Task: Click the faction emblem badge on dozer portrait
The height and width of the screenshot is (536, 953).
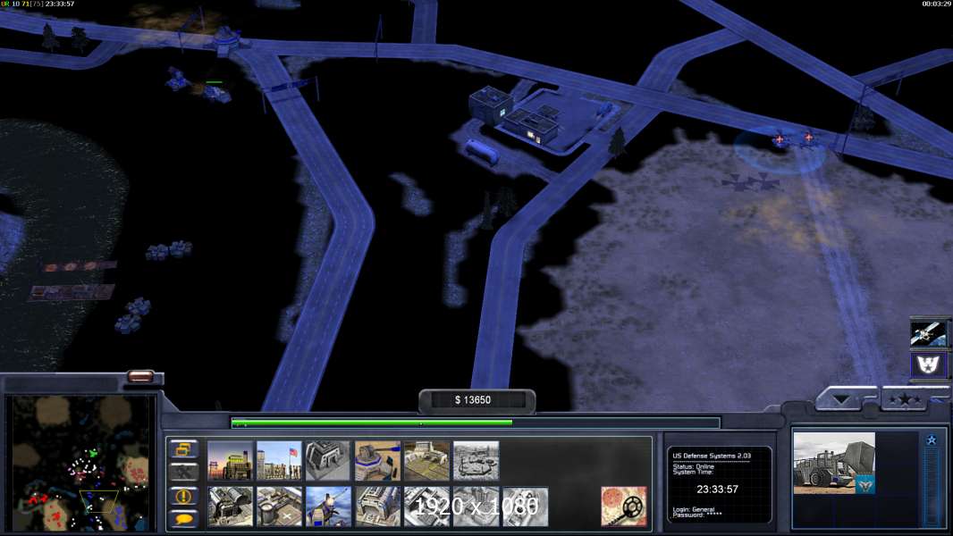Action: pos(864,485)
